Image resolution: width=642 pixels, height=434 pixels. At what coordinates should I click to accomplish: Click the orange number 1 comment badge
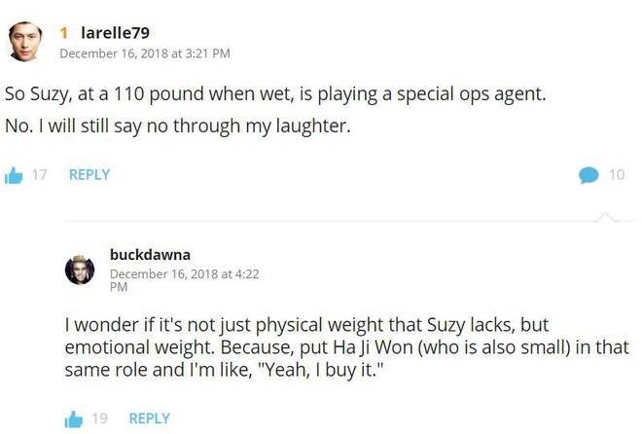point(64,33)
